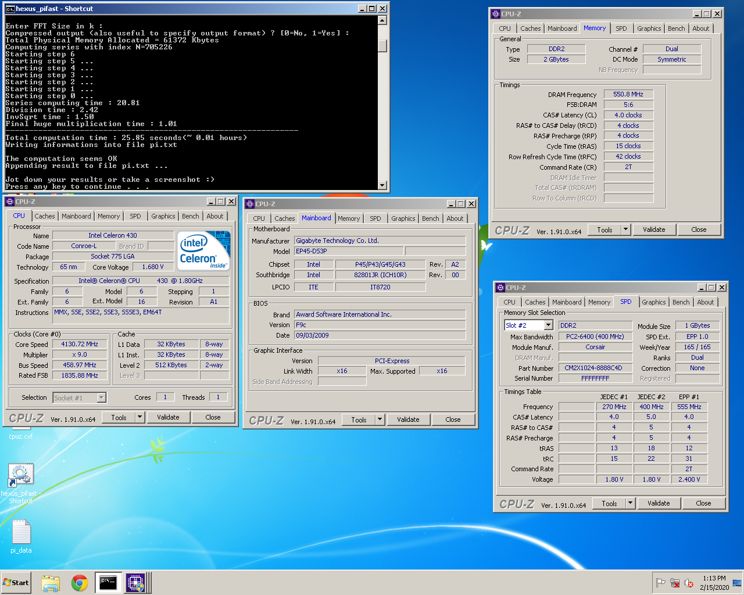The image size is (744, 595).
Task: Click Tools button in the SPD window
Action: [x=609, y=503]
